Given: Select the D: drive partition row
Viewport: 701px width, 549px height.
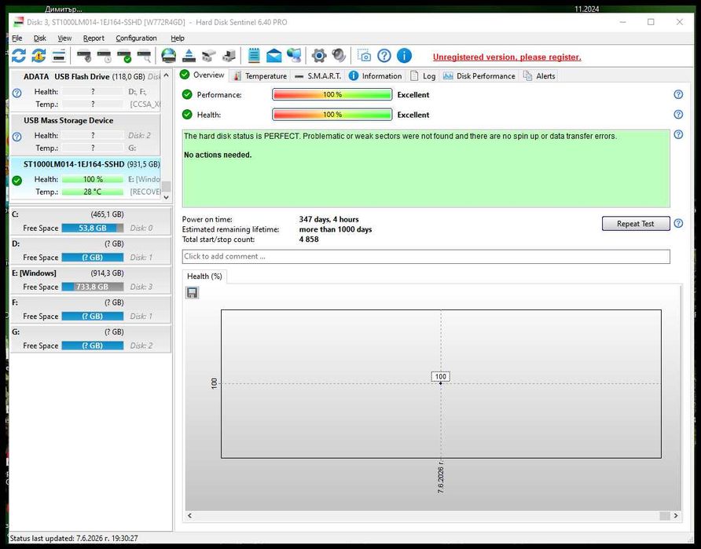Looking at the screenshot, I should 90,251.
